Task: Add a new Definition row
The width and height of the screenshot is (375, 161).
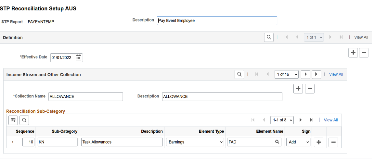Action: coord(353,53)
